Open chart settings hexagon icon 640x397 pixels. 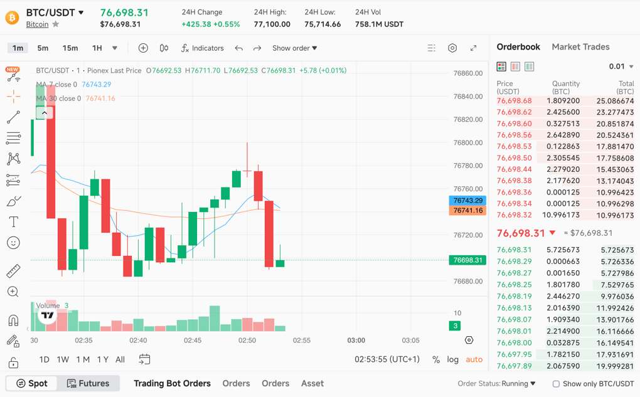pos(452,48)
